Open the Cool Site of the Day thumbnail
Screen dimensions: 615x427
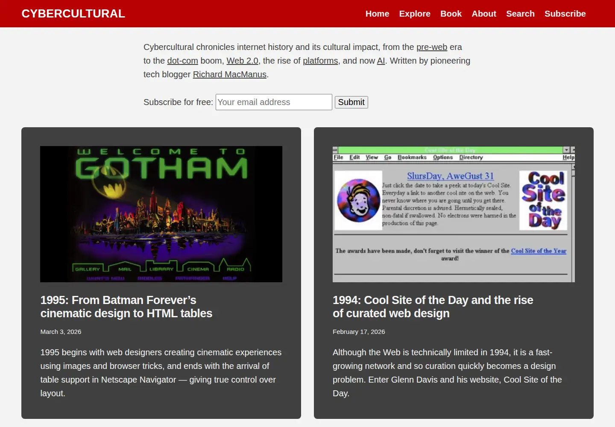pos(454,214)
